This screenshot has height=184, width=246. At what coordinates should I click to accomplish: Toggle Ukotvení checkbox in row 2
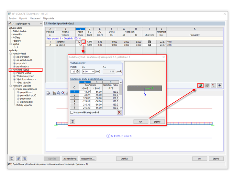[x=150, y=45]
